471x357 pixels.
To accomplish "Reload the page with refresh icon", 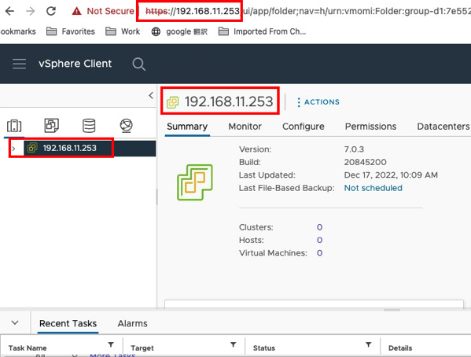I will point(51,11).
